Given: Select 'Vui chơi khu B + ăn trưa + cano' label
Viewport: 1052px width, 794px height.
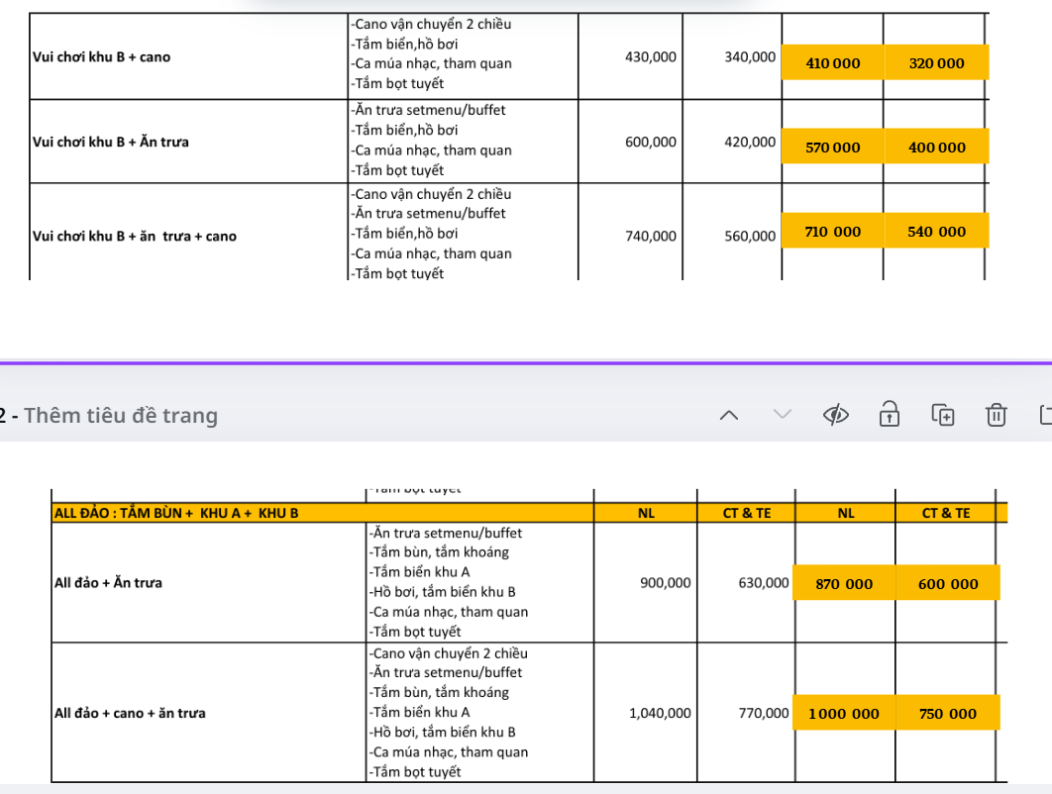Looking at the screenshot, I should pos(134,236).
